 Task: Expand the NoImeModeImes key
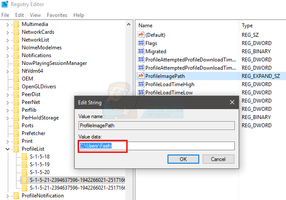point(7,48)
